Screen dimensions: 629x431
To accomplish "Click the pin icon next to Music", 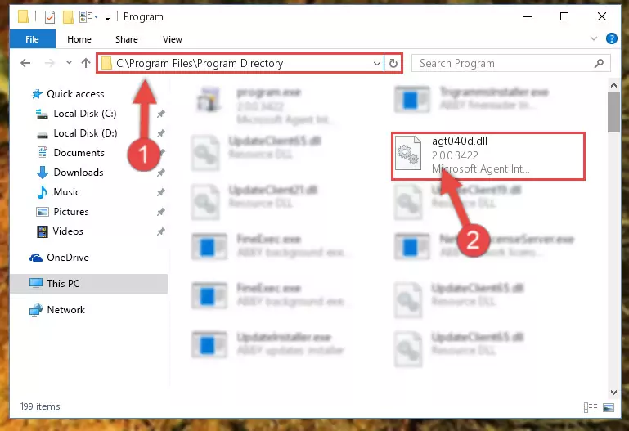I will [x=161, y=192].
